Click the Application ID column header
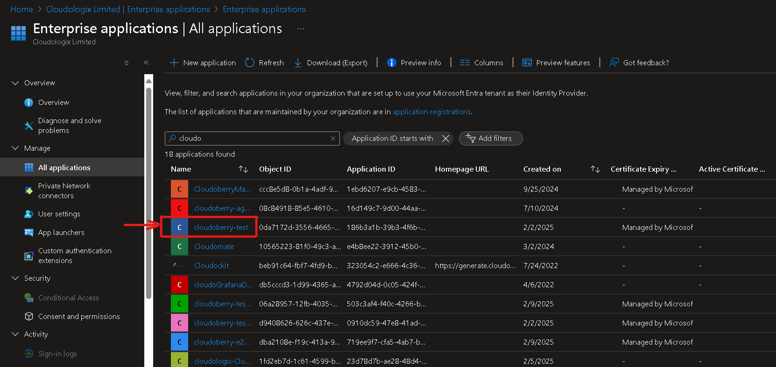776x367 pixels. (371, 169)
